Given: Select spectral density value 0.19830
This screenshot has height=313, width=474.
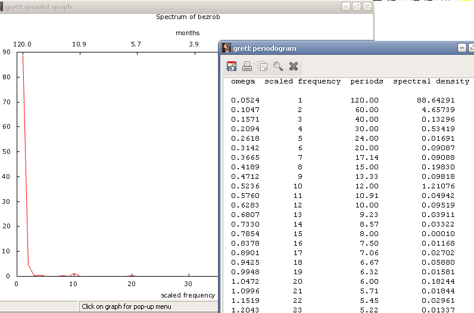Looking at the screenshot, I should (438, 167).
